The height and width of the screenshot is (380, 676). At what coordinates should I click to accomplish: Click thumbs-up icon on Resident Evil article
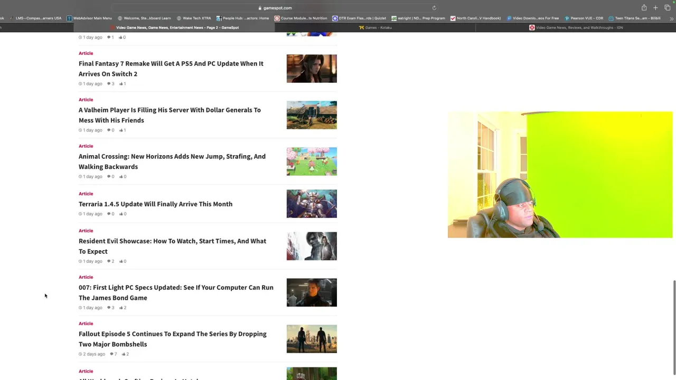click(x=122, y=261)
